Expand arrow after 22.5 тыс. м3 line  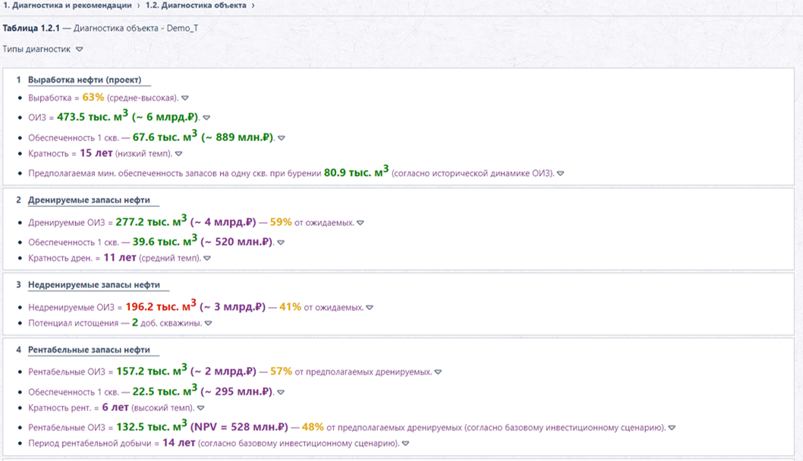281,393
